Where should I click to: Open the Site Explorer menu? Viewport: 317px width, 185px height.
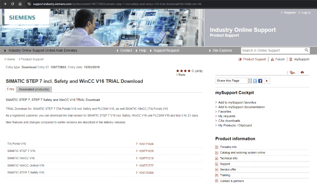coord(222,51)
